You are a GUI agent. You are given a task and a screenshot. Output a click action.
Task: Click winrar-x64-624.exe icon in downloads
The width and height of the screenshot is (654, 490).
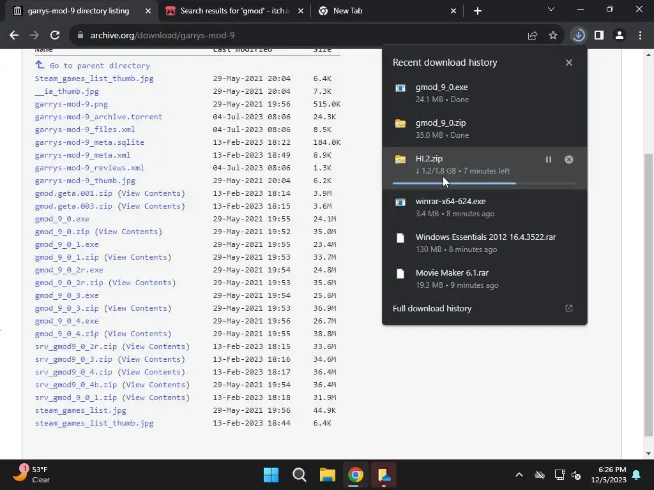tap(400, 202)
